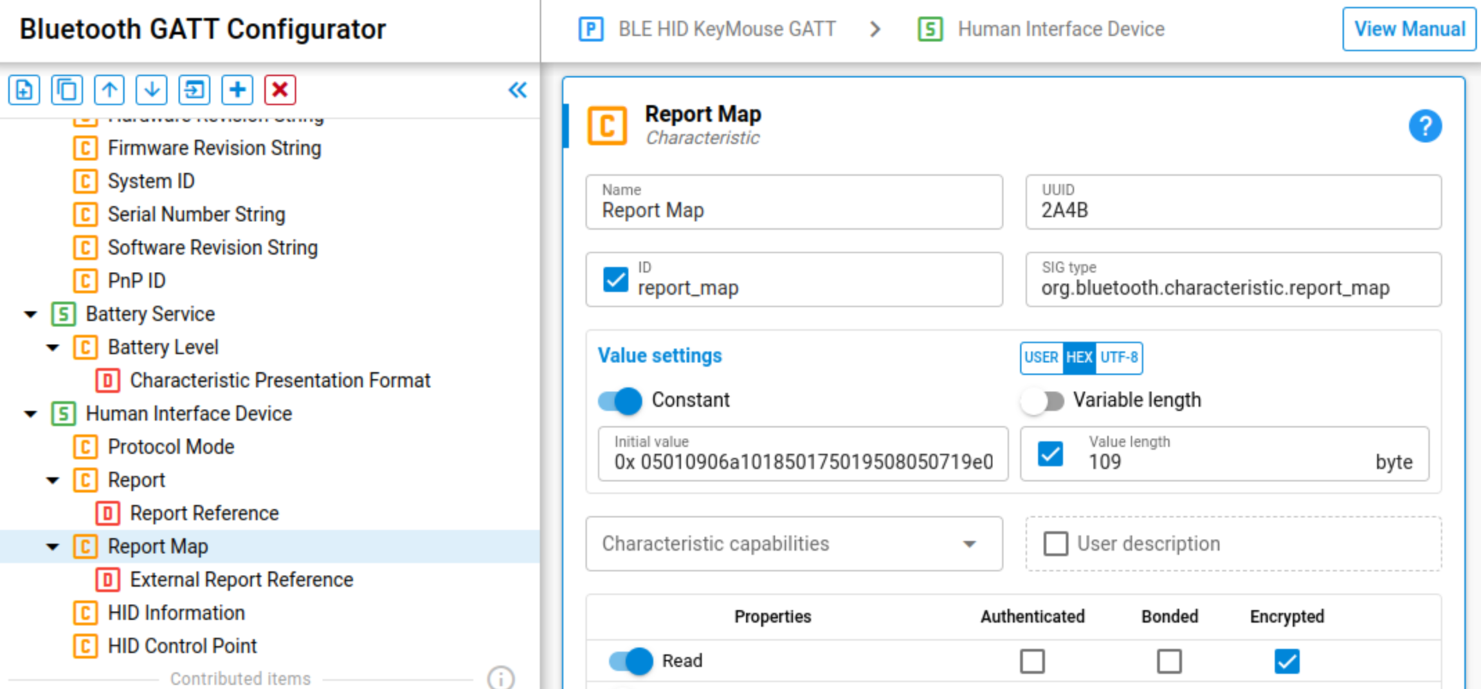Collapse the tree panel with double chevron
This screenshot has width=1481, height=689.
(x=518, y=90)
